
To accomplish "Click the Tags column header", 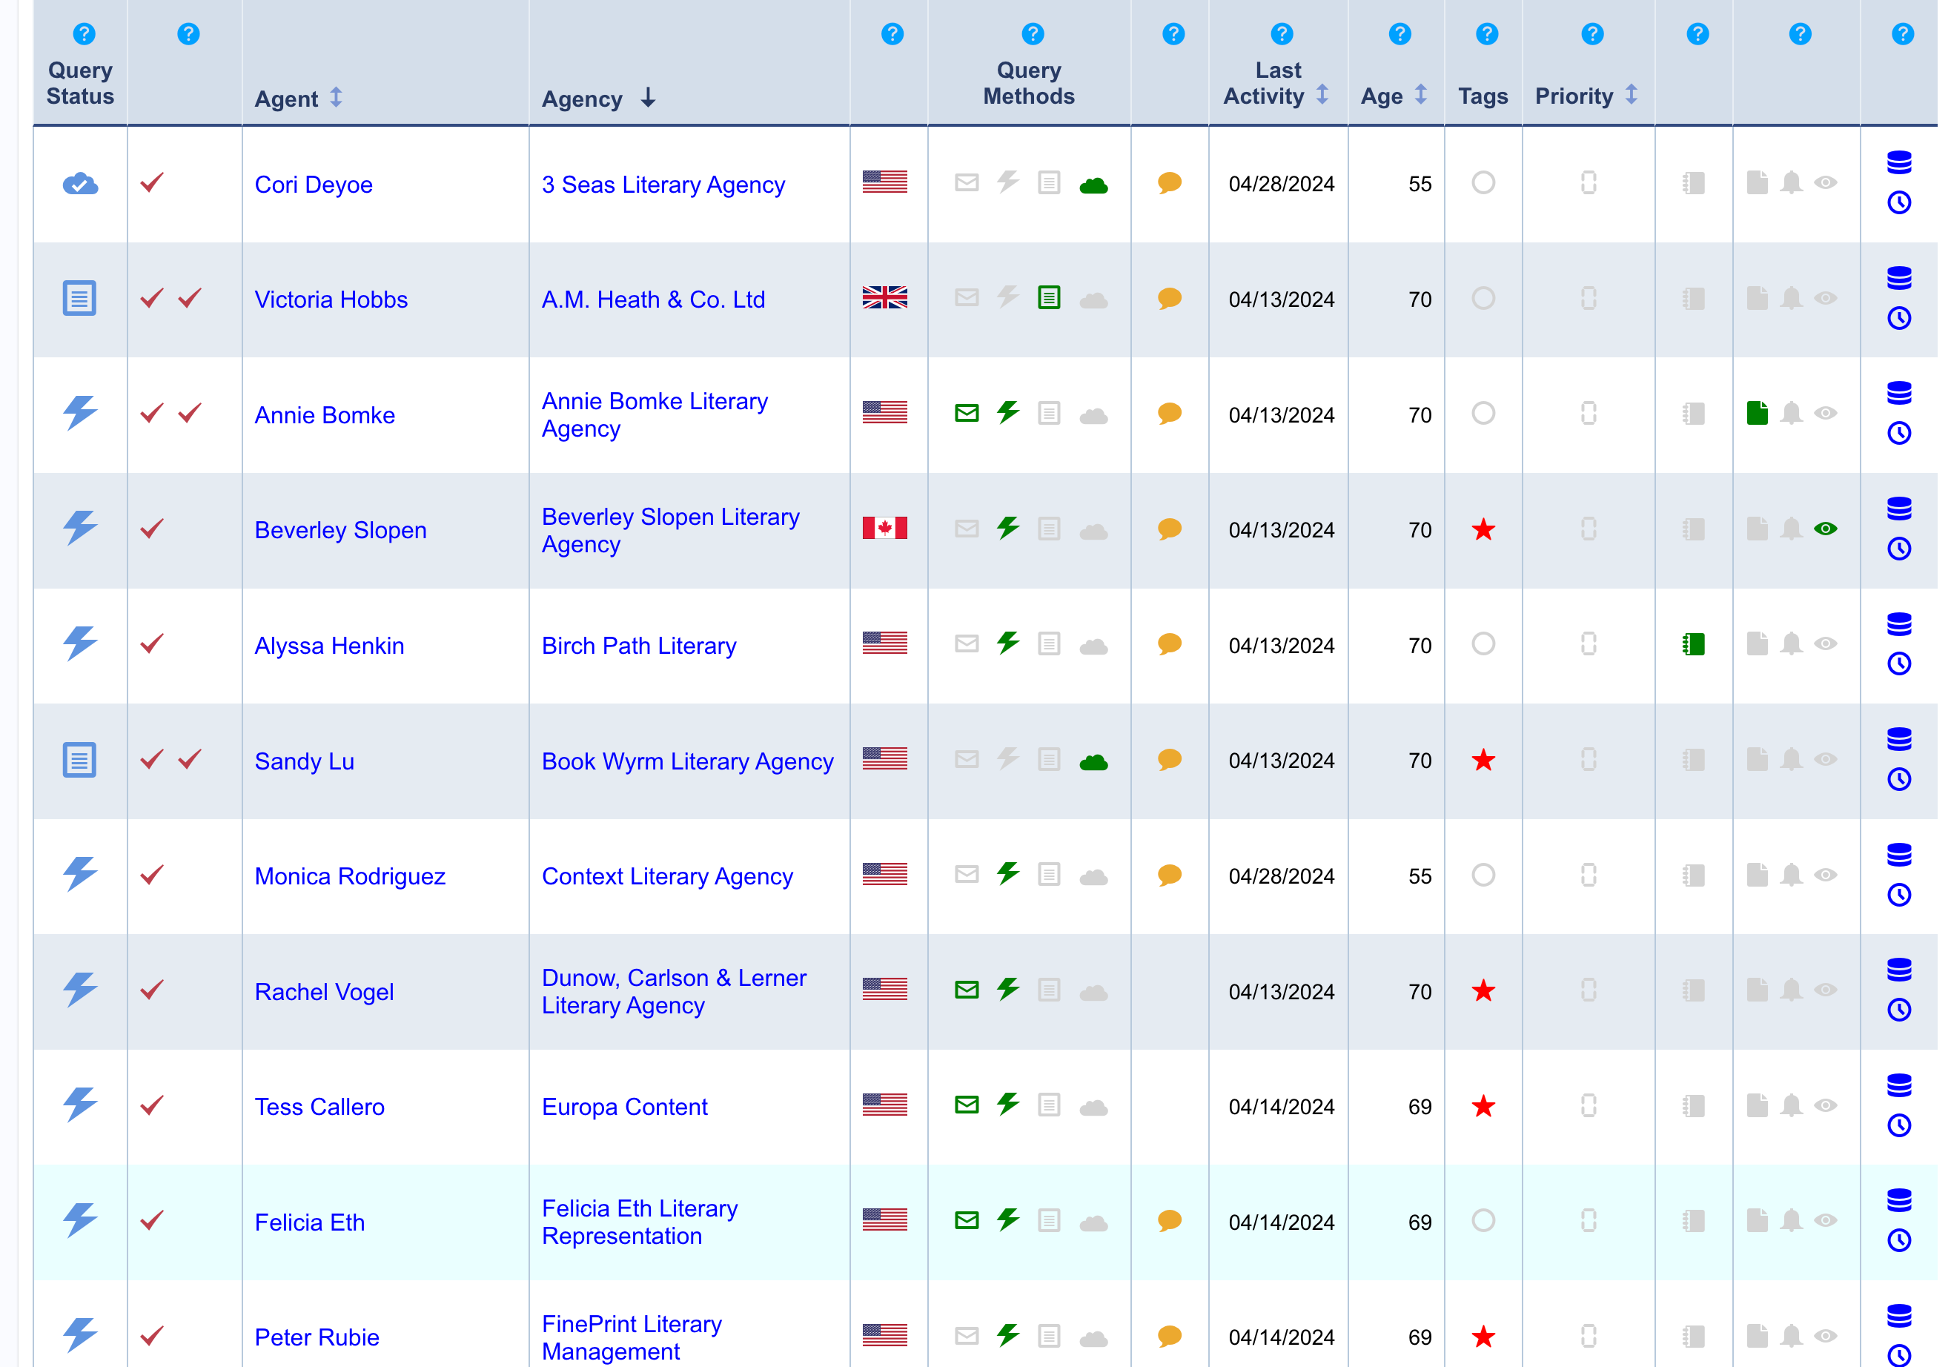I will (1483, 96).
